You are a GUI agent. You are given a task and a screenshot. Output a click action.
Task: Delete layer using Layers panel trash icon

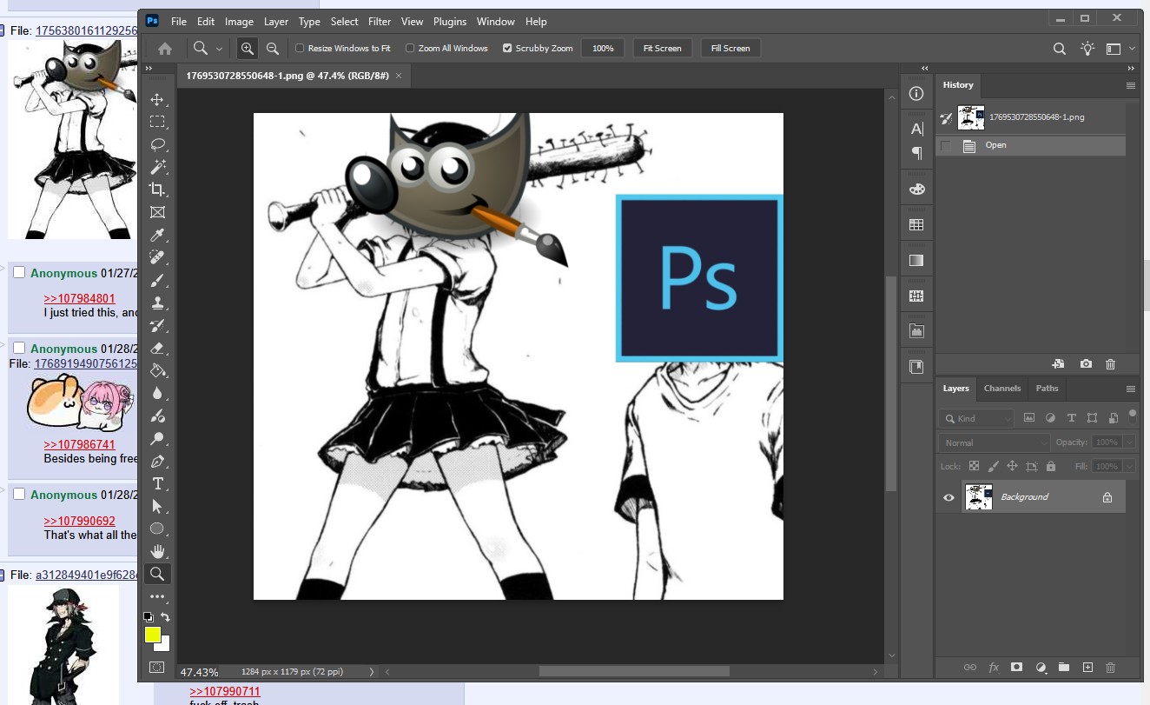coord(1109,668)
